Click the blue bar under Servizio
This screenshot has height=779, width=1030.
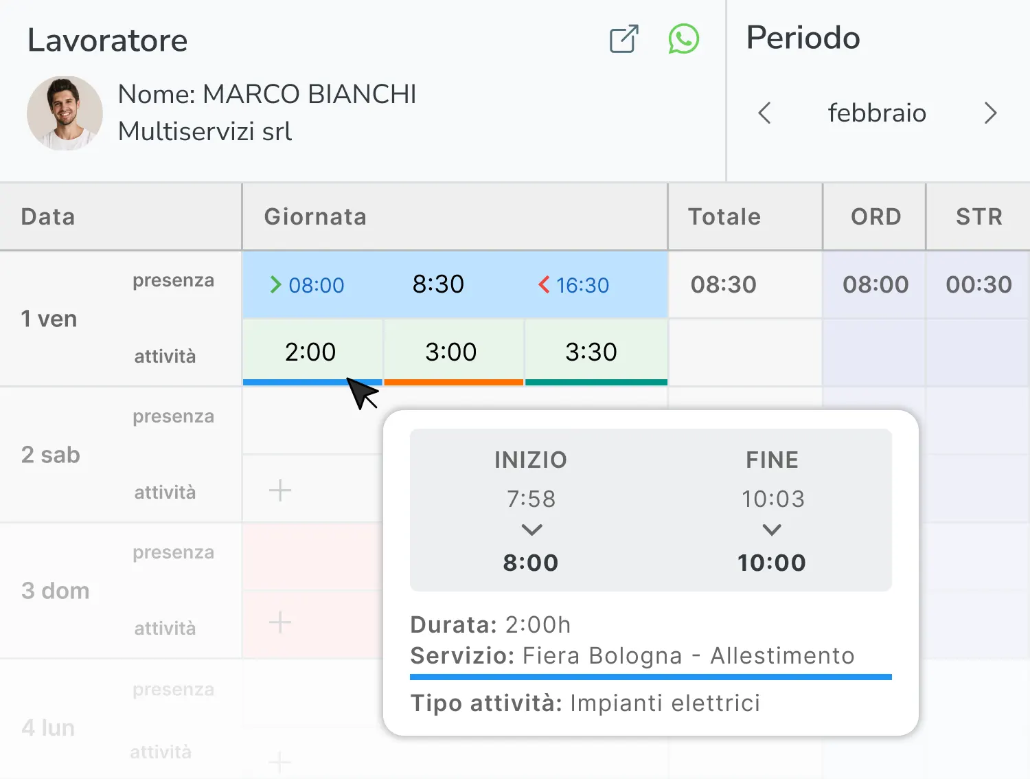[650, 677]
